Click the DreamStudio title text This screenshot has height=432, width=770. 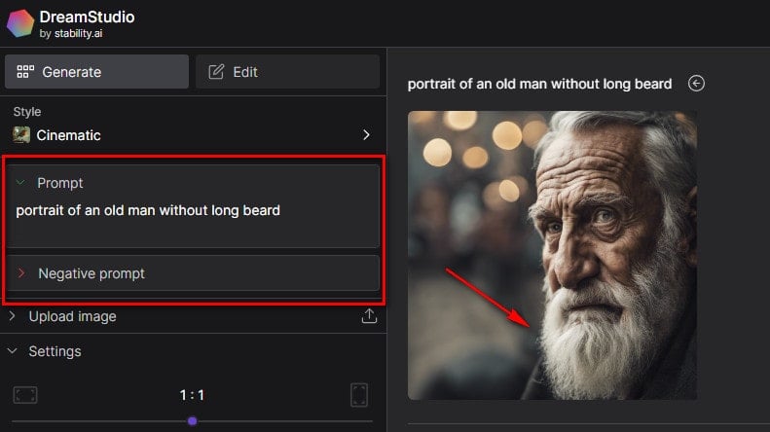(87, 18)
